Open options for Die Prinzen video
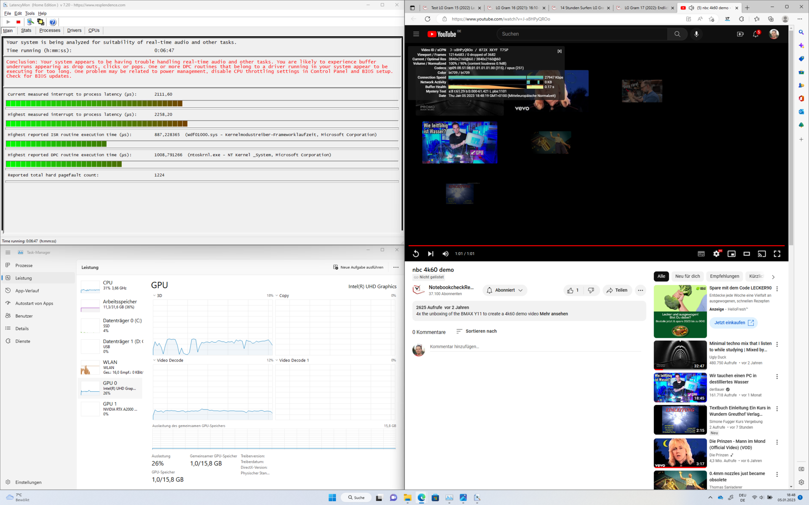809x505 pixels. click(777, 442)
